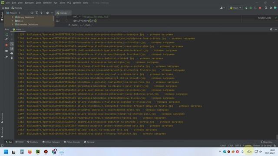
Task: Open the Problems tool window
Action: [33, 142]
